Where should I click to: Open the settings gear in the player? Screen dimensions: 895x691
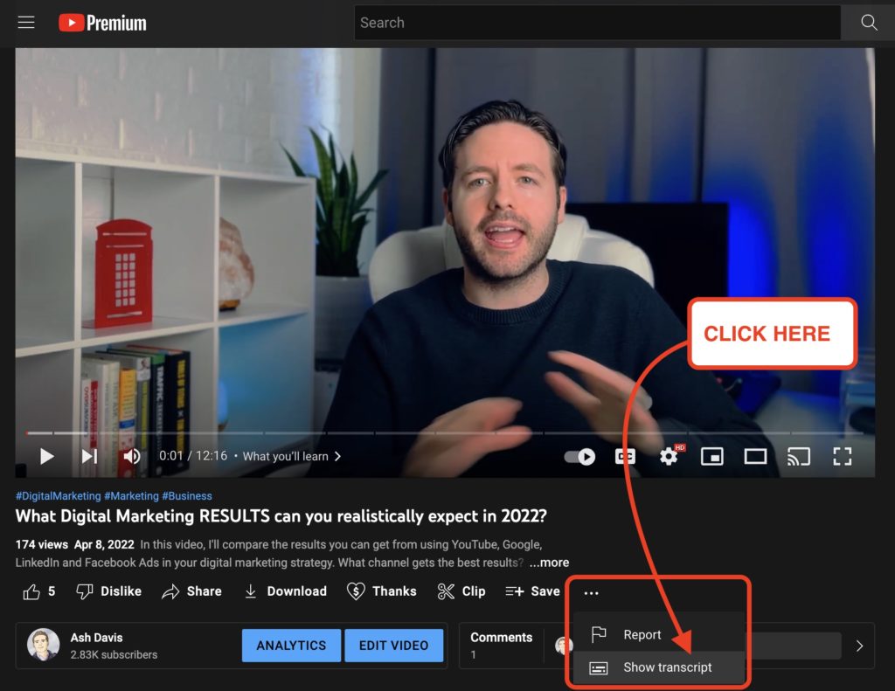[669, 456]
